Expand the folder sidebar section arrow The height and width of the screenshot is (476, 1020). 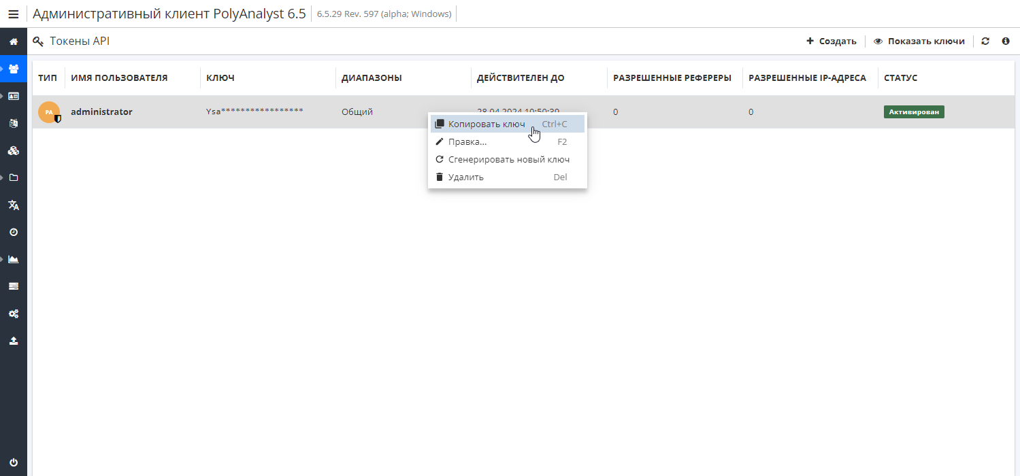2,177
